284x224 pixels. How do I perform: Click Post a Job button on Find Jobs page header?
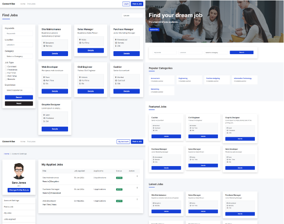point(137,4)
